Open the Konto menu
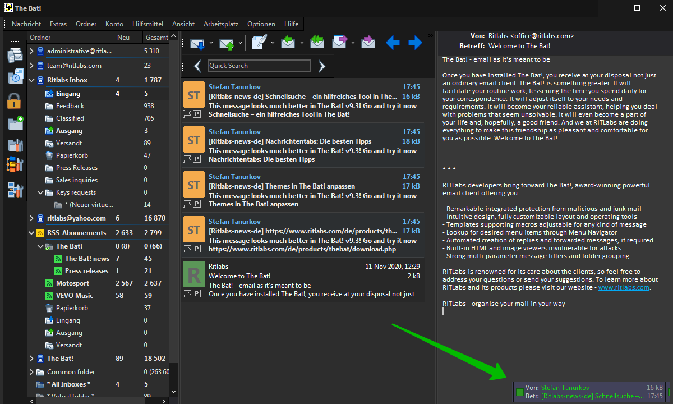Viewport: 673px width, 404px height. 114,24
